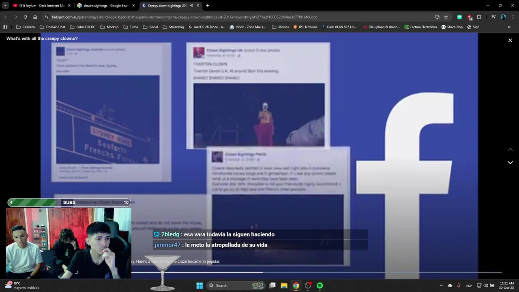The image size is (519, 292).
Task: Open the green extension icon
Action: click(x=459, y=17)
